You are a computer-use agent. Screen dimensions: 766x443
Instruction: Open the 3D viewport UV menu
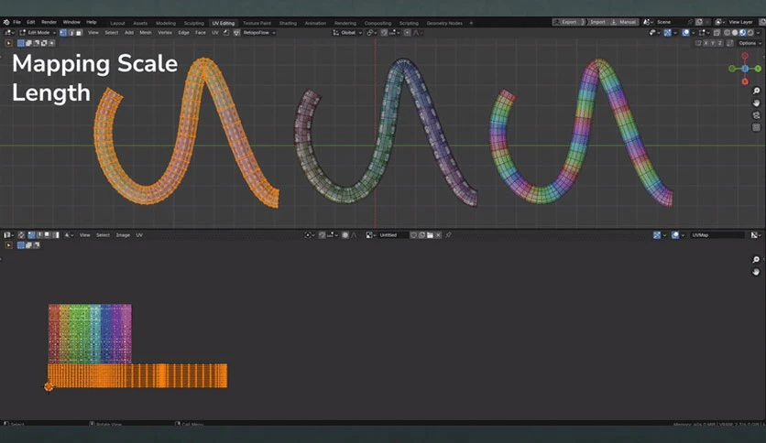(215, 33)
